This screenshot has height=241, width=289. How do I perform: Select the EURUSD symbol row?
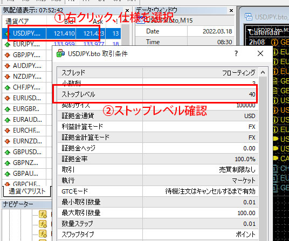tap(27, 98)
